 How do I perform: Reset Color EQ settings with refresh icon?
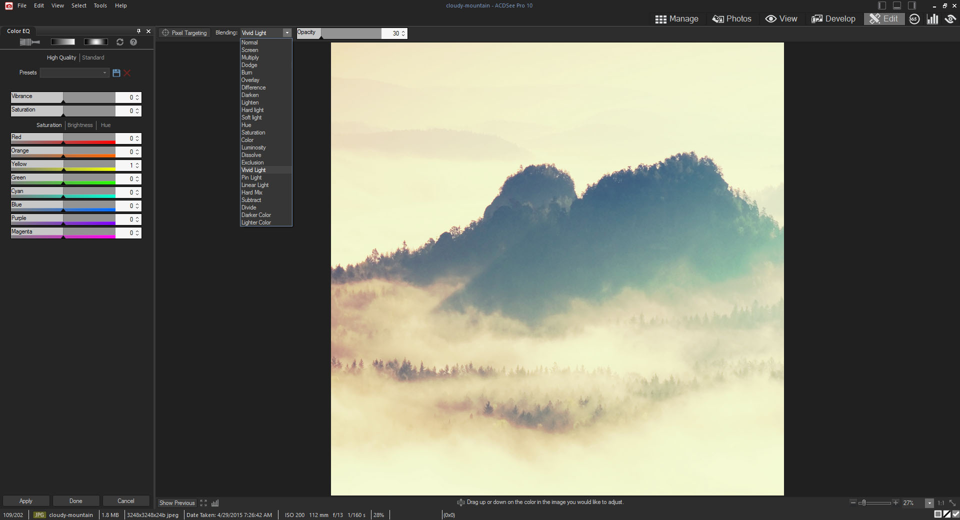click(x=120, y=42)
